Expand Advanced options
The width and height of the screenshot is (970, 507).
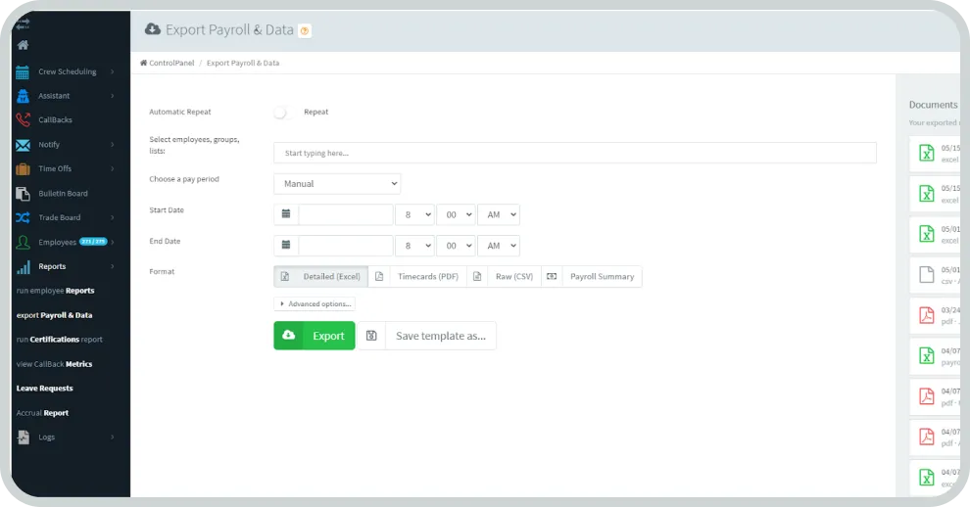point(315,304)
